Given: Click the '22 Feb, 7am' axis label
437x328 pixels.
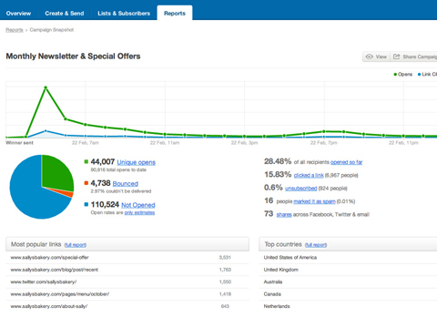Looking at the screenshot, I should [x=86, y=143].
